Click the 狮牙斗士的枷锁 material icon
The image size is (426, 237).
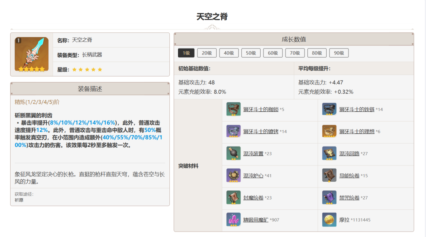click(233, 109)
